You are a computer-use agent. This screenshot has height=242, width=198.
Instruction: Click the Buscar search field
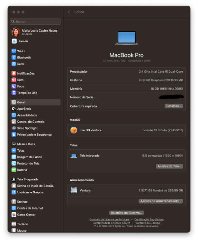point(35,21)
